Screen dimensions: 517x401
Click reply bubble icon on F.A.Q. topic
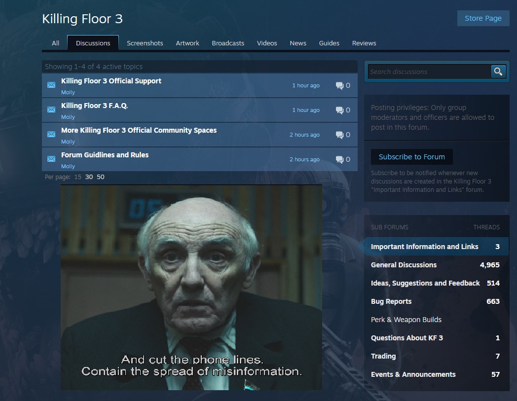coord(339,110)
